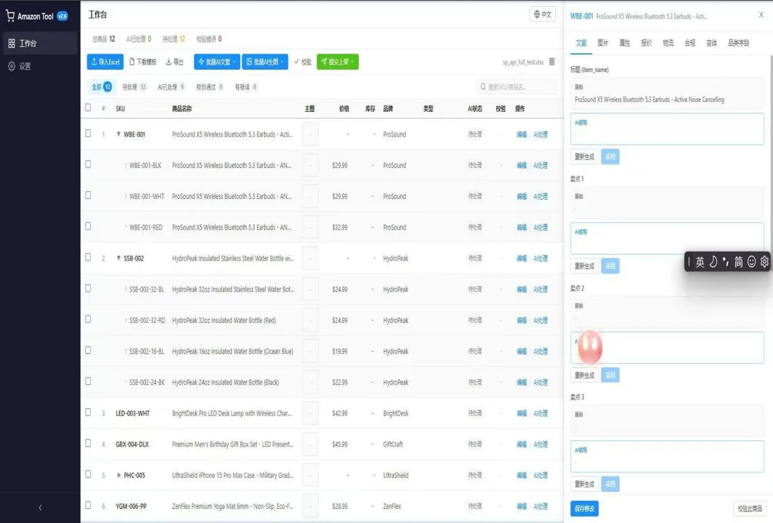Collapse the left sidebar with the chevron

pos(40,508)
